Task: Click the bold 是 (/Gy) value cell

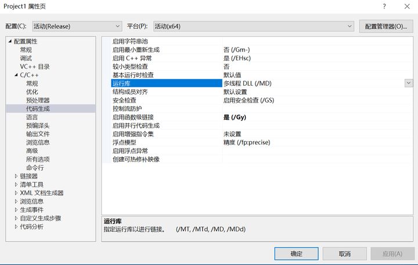Action: coord(318,117)
